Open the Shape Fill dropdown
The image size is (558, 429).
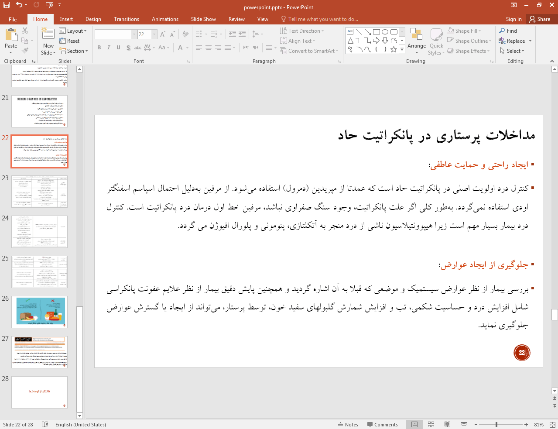464,31
